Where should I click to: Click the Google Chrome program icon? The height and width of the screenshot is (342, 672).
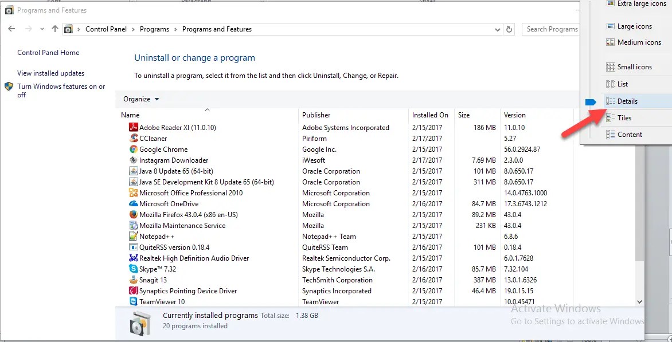(134, 149)
